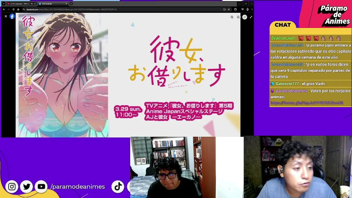Click the Kanojo Okarishimasu anime photo
Screen dimensions: 352x198
click(x=128, y=75)
